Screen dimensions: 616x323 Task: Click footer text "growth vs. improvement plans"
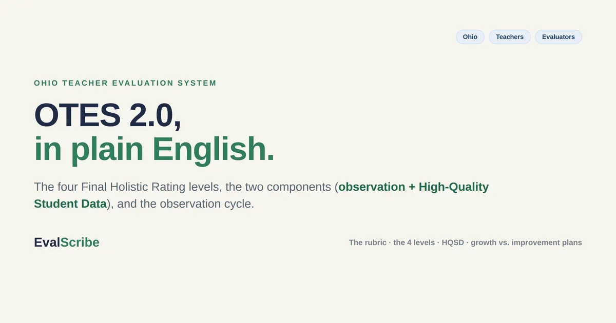pyautogui.click(x=526, y=243)
